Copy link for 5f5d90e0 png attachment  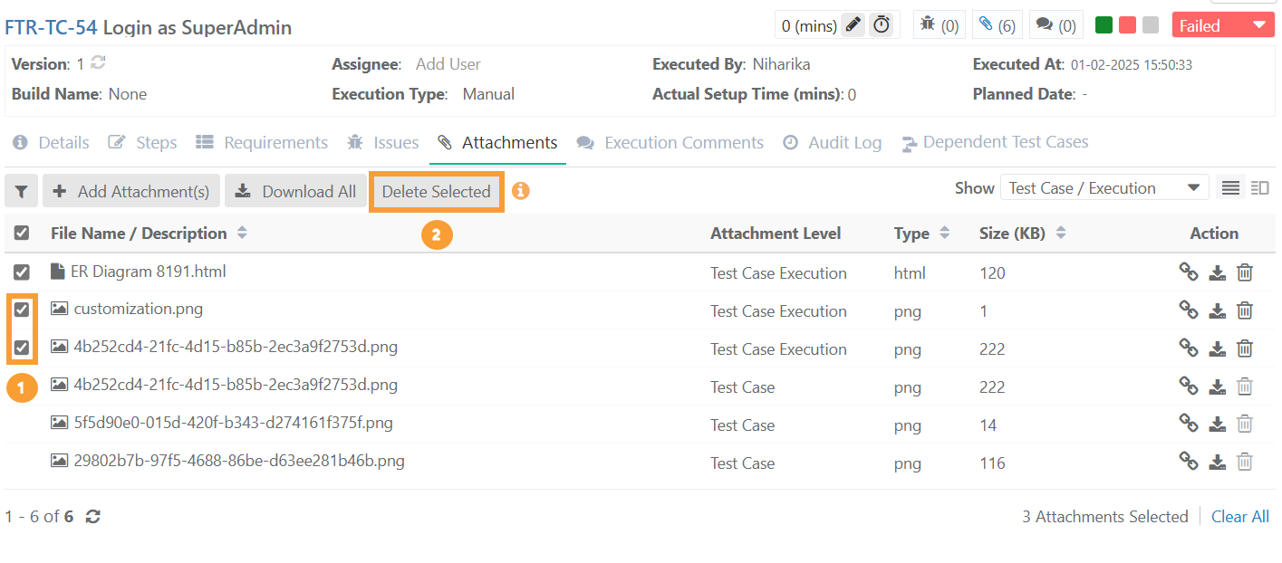(1188, 424)
